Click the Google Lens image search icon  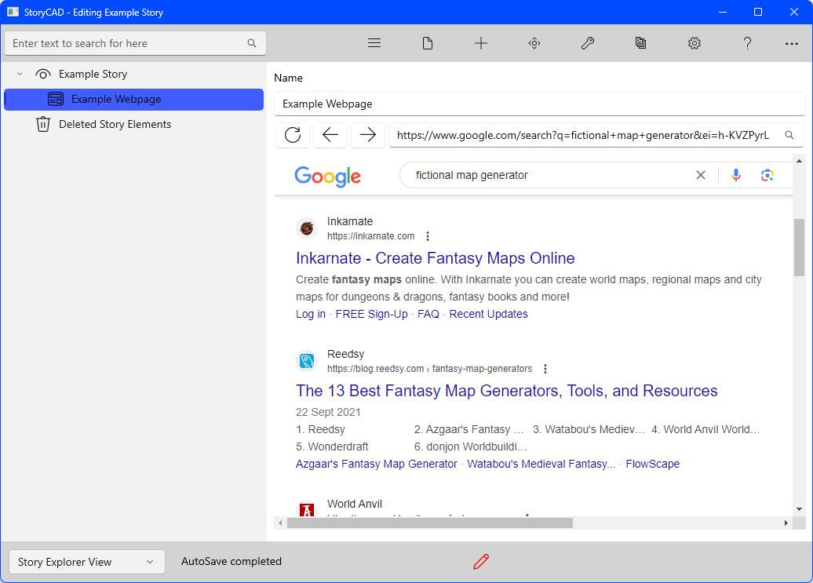767,175
